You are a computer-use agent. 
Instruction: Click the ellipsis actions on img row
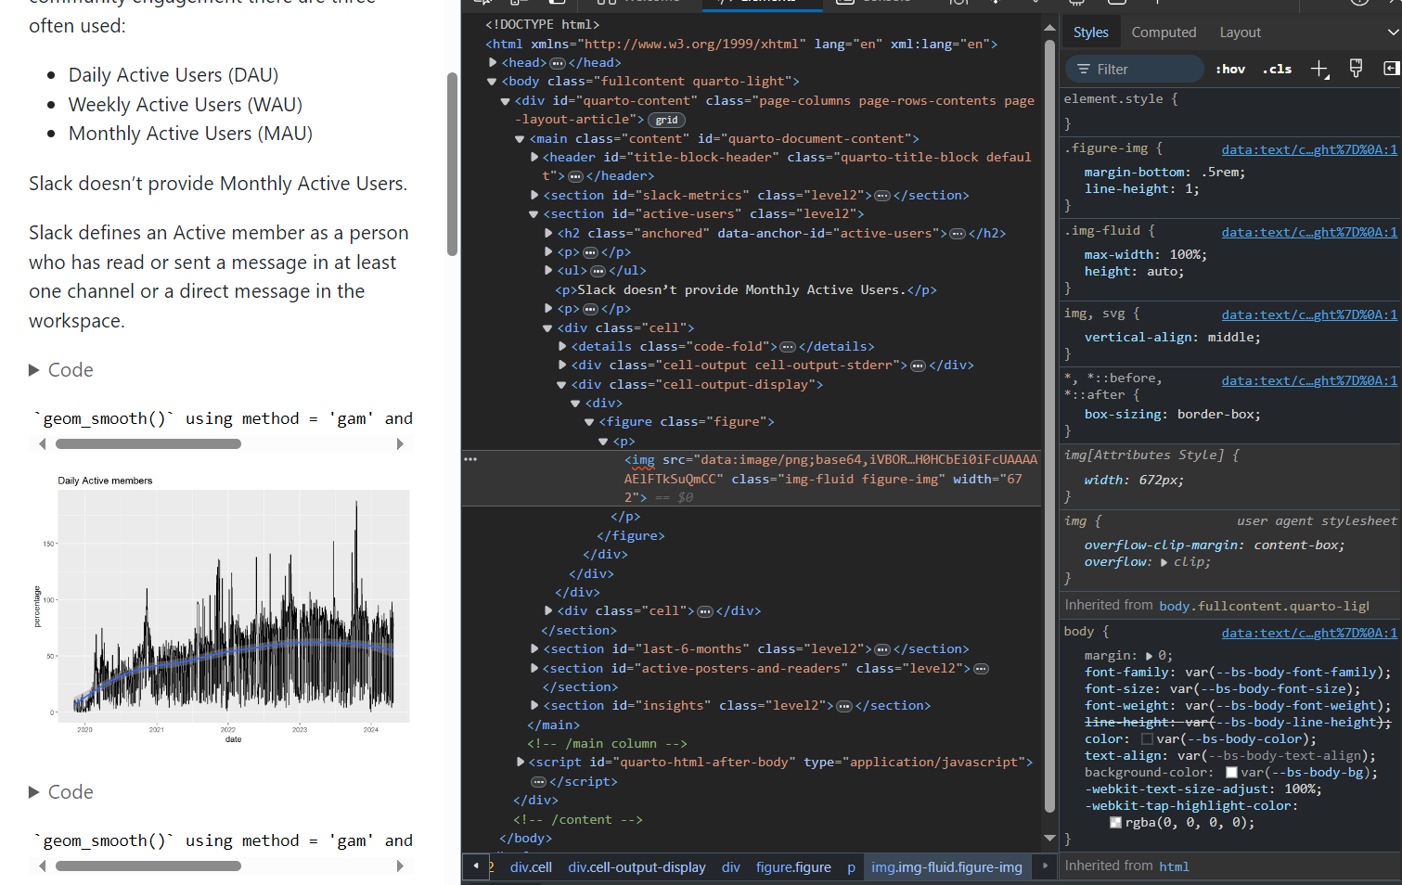coord(470,459)
